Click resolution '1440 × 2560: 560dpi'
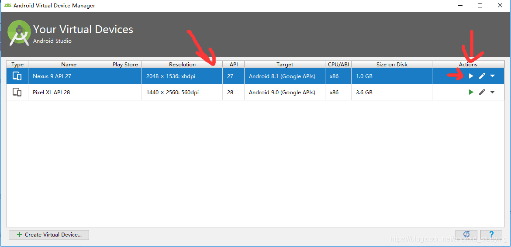The width and height of the screenshot is (511, 247). (x=182, y=93)
